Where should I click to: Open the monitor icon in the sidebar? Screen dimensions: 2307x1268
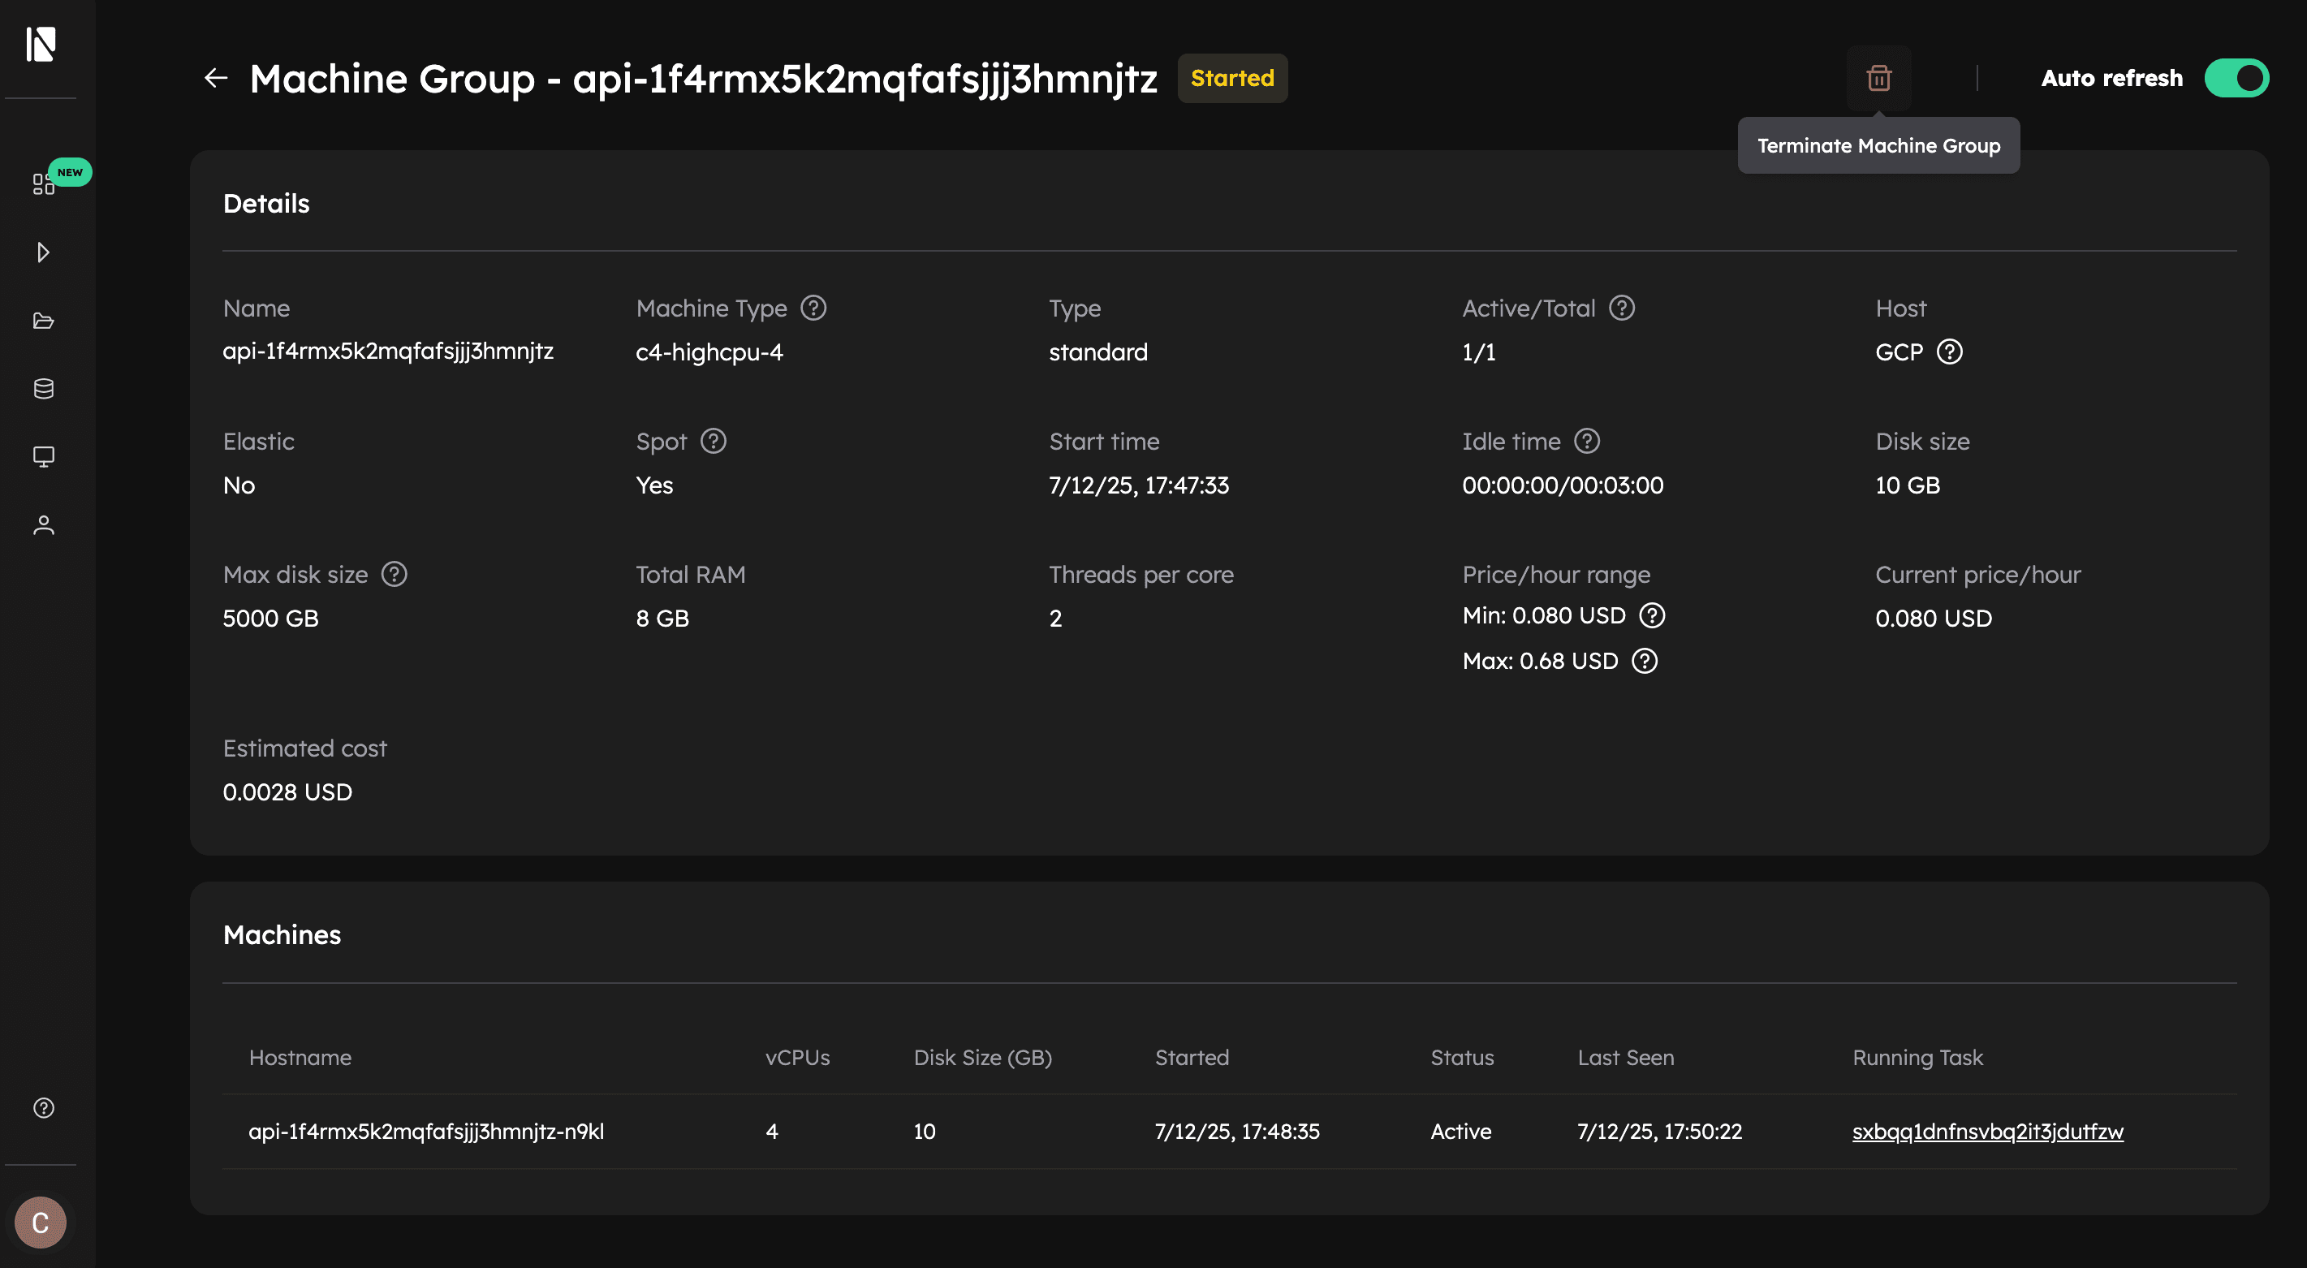click(x=43, y=457)
